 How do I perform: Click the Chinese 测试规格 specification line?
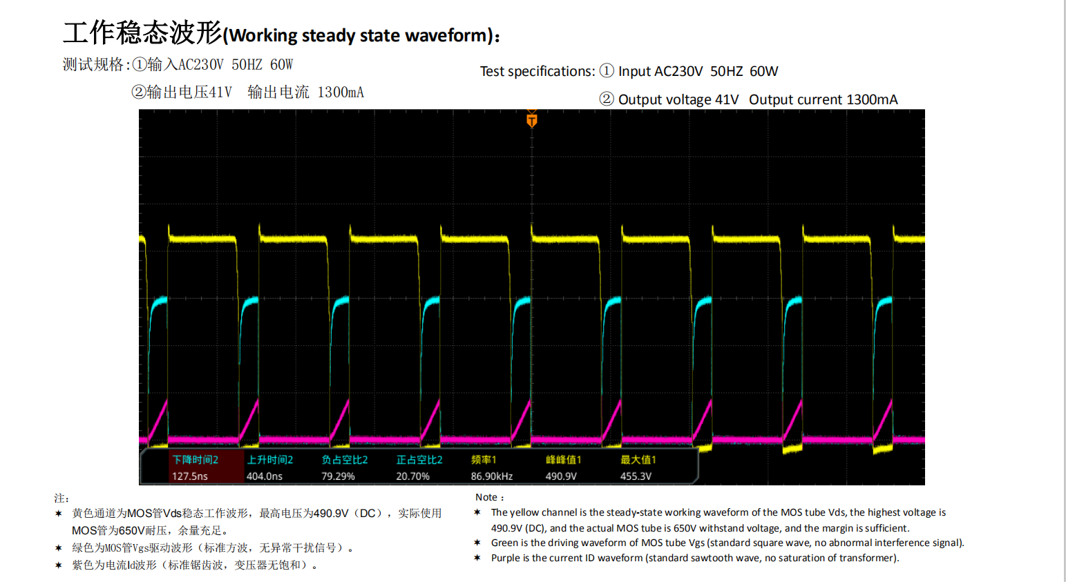click(x=178, y=65)
